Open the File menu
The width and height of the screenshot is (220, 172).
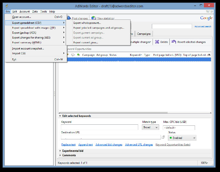pos(8,11)
